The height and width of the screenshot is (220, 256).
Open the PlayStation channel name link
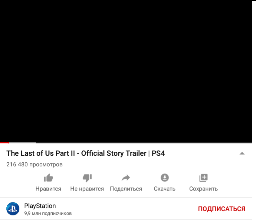point(40,206)
